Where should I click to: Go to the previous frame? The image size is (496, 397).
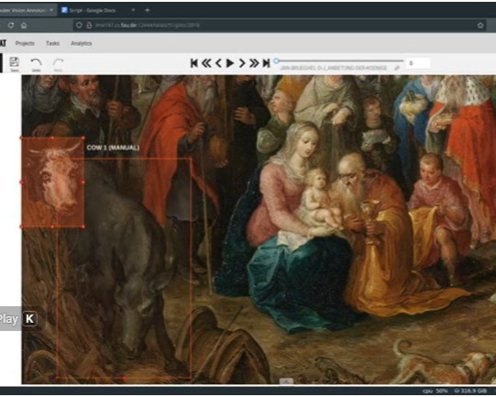218,63
